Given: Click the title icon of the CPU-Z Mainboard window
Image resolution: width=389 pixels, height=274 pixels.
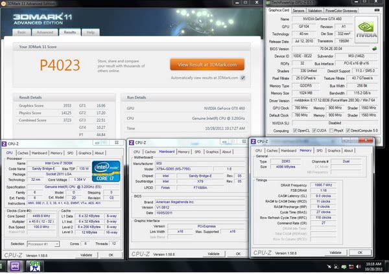Looking at the screenshot, I should pos(132,143).
